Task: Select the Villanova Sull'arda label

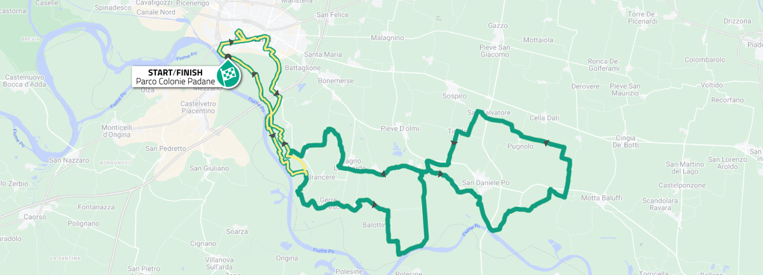Action: tap(224, 264)
